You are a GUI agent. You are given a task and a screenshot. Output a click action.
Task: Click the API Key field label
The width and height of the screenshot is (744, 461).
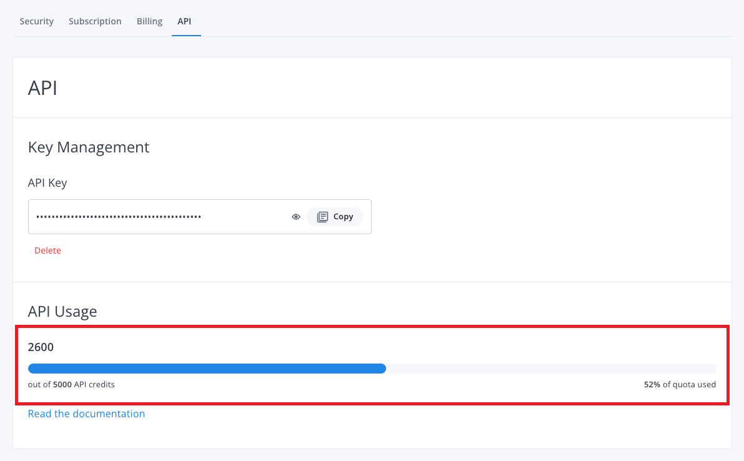(47, 183)
